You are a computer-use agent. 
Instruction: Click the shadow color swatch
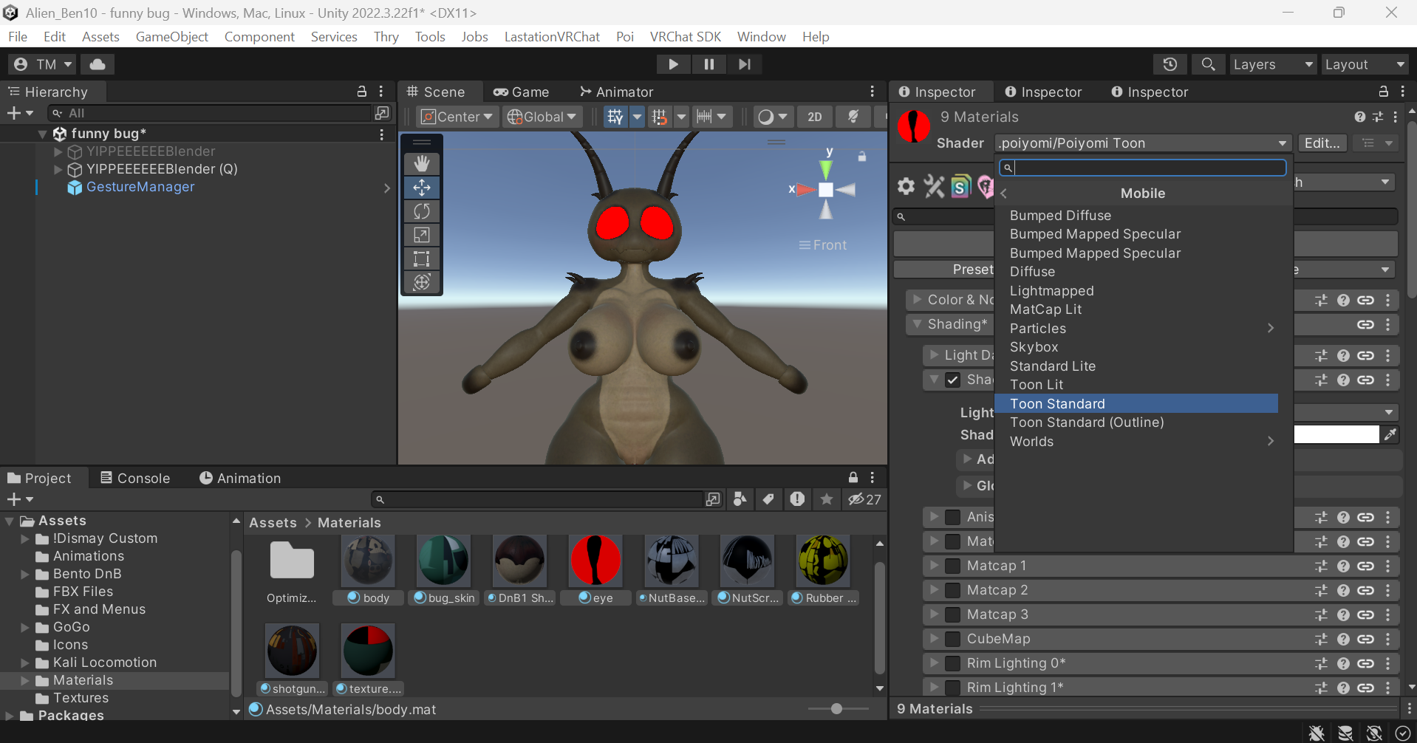1336,434
